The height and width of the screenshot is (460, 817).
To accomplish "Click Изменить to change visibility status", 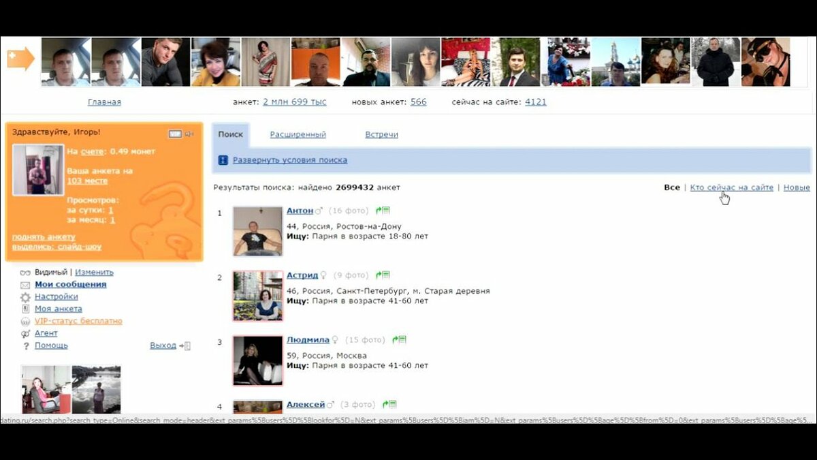I will click(x=94, y=273).
